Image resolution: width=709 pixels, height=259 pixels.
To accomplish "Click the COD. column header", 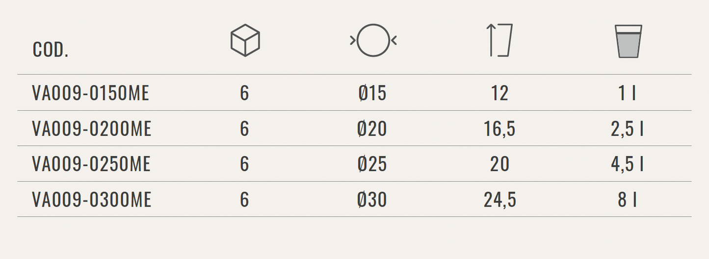I will pyautogui.click(x=51, y=50).
